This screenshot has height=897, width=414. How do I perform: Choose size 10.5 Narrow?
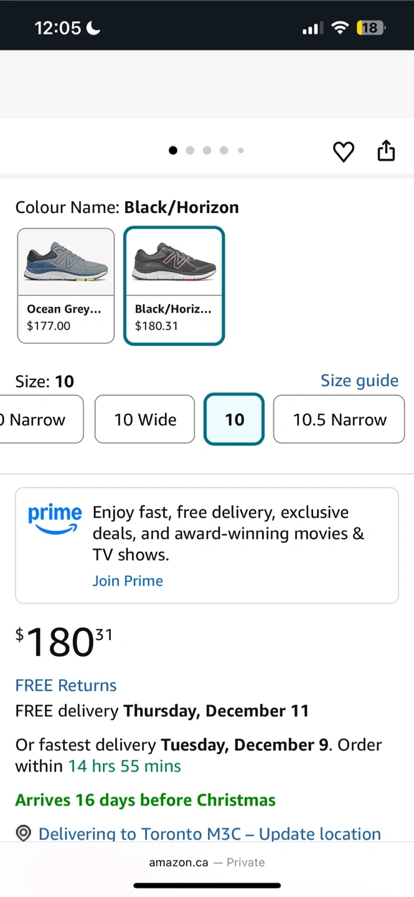point(339,419)
